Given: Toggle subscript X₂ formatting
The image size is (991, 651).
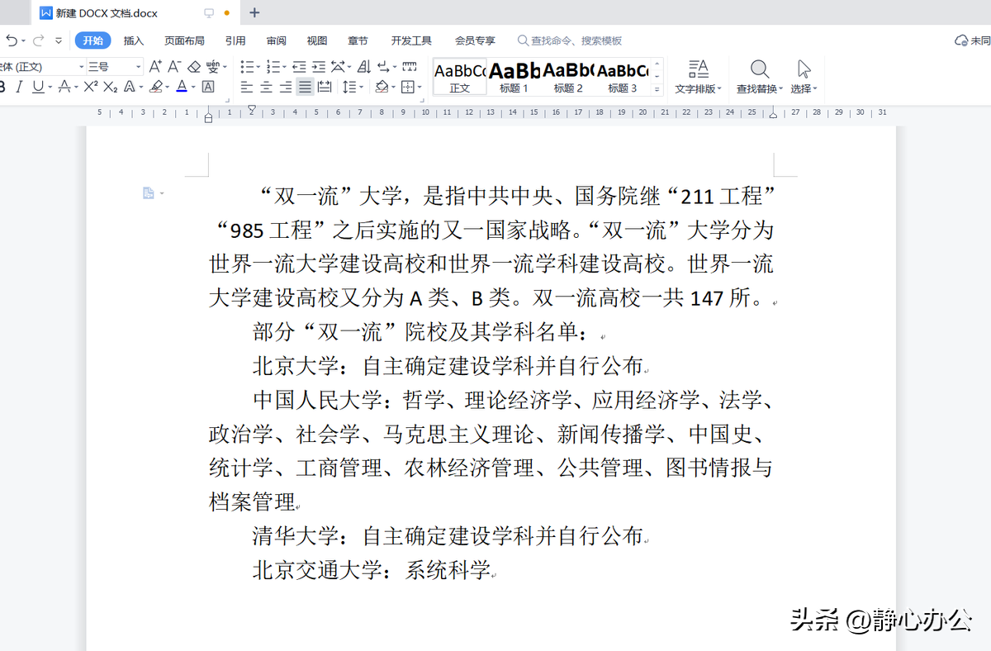Looking at the screenshot, I should (x=110, y=87).
